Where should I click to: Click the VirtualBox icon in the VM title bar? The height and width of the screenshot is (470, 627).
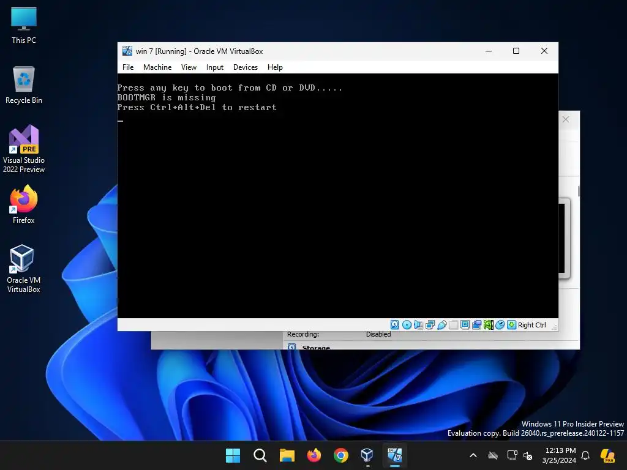coord(127,51)
